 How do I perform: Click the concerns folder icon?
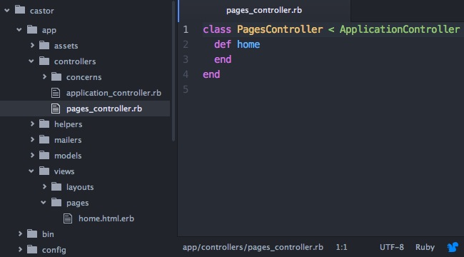[x=56, y=76]
